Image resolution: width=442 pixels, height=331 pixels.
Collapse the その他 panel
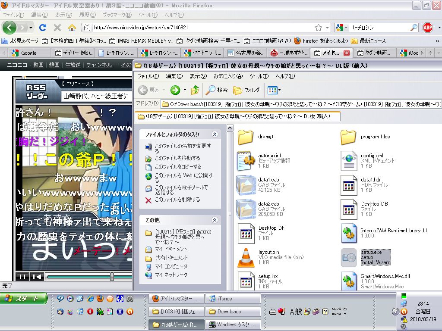click(215, 220)
